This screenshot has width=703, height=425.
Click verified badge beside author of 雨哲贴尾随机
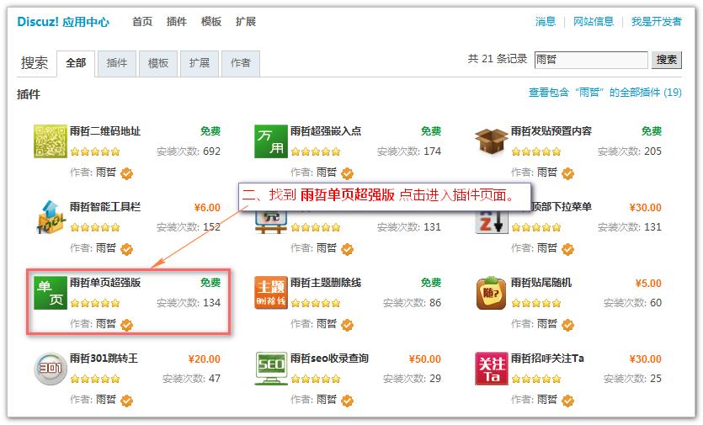coord(568,325)
